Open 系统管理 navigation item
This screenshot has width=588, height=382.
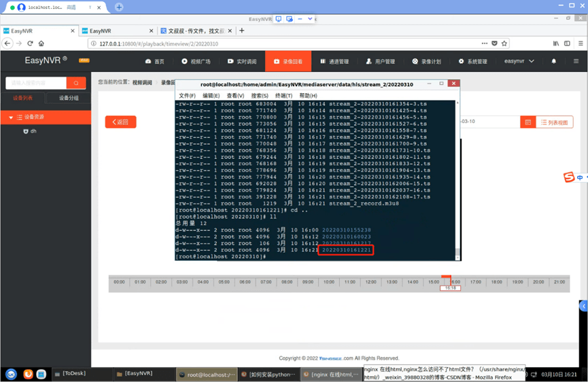click(x=473, y=61)
